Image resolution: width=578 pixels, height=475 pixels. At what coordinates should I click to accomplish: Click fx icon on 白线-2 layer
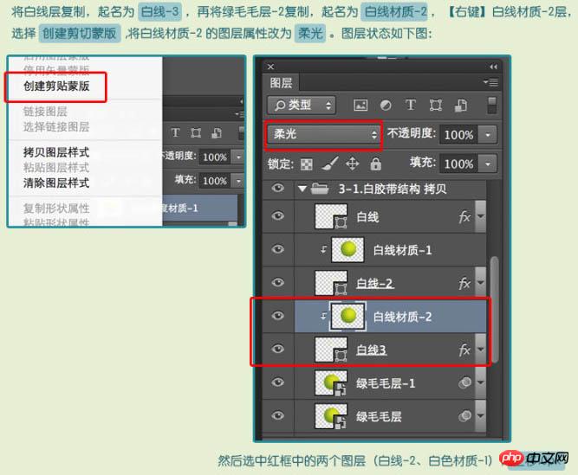pyautogui.click(x=464, y=283)
